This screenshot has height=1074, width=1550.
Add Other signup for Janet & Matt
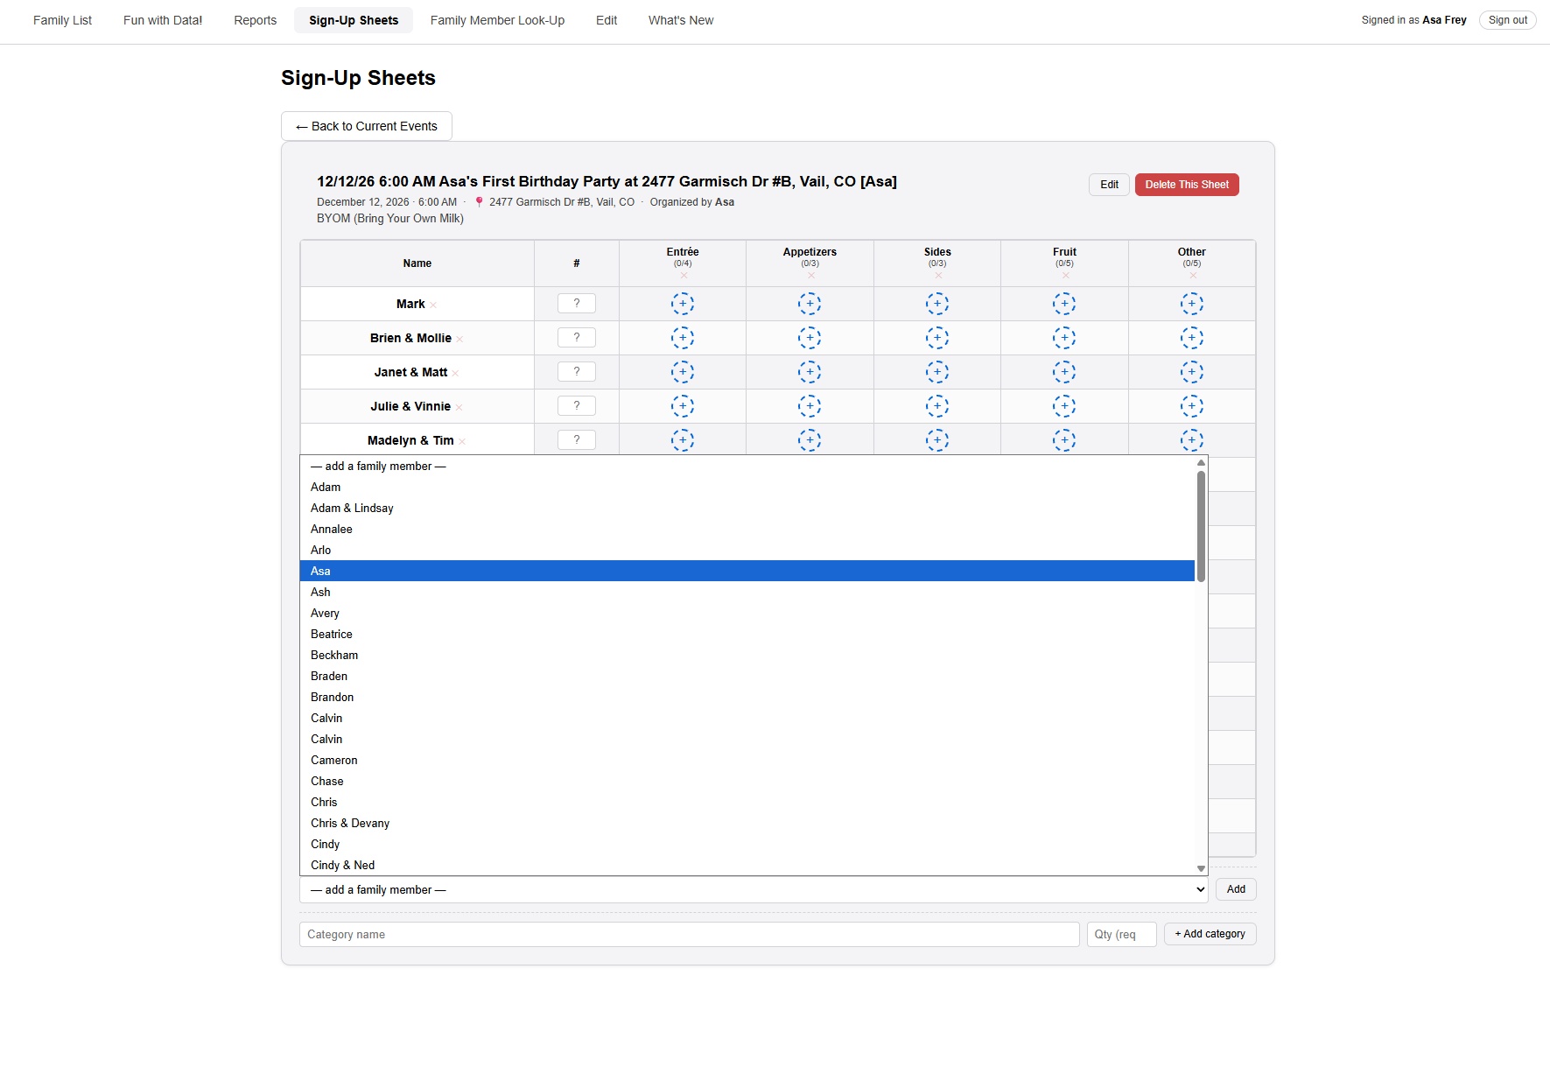tap(1192, 372)
